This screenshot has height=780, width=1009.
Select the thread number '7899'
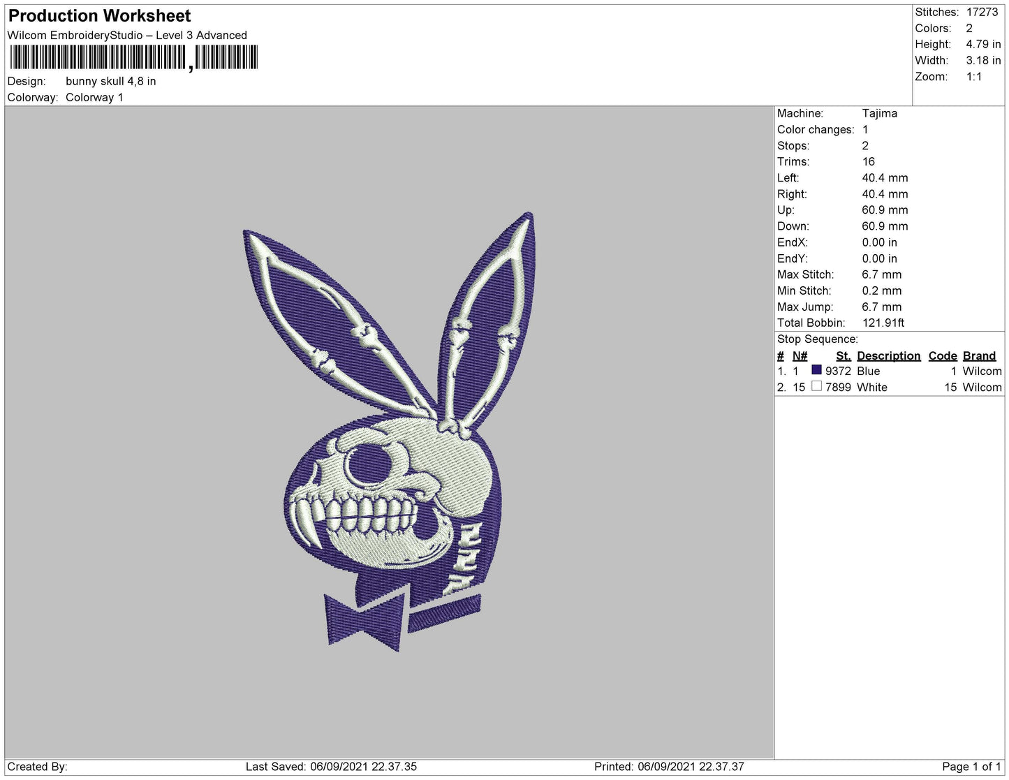pos(838,387)
